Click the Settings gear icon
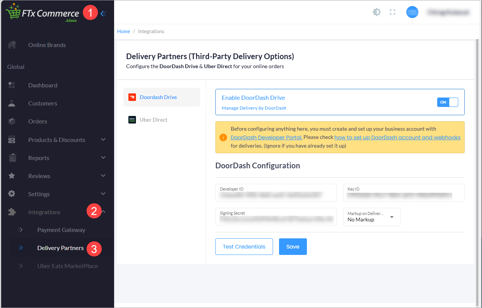482x308 pixels. [x=12, y=194]
